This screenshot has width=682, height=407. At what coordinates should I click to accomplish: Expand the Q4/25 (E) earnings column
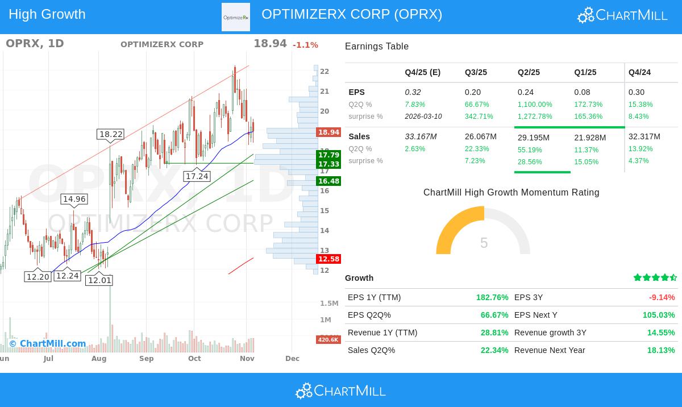point(422,72)
